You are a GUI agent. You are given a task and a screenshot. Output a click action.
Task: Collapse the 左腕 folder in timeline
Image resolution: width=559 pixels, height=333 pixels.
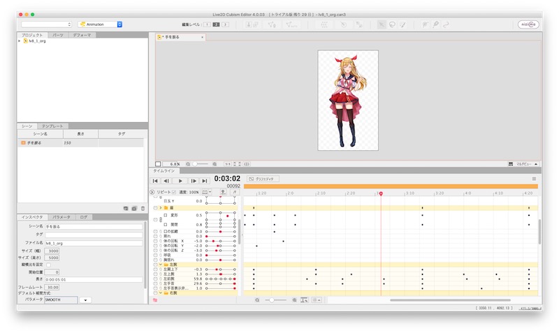click(161, 265)
